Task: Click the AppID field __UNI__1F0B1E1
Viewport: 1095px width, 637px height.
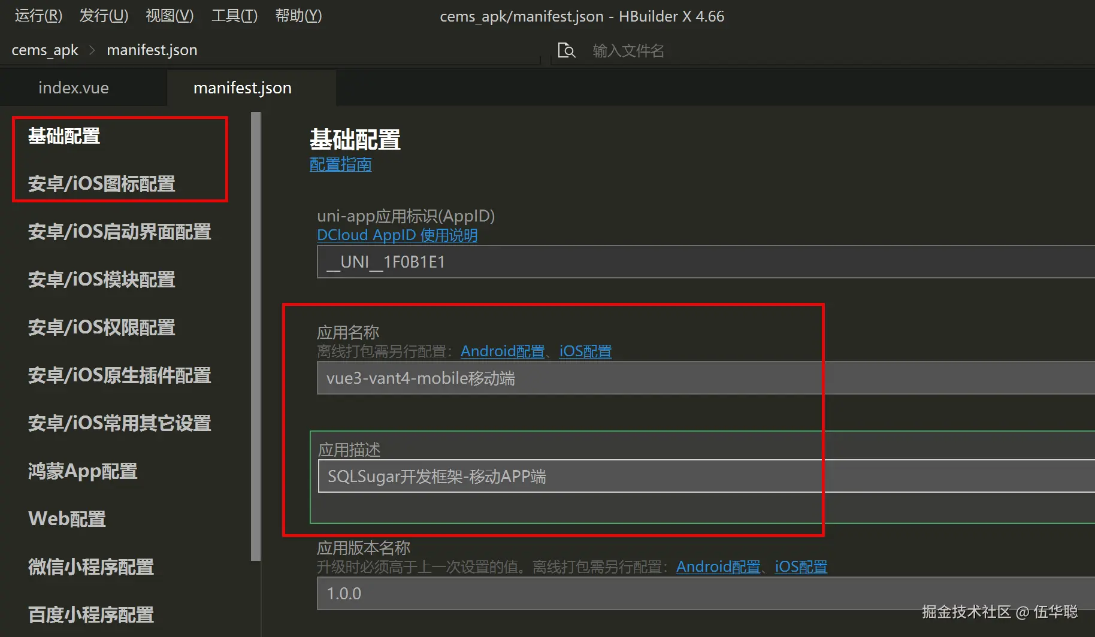Action: point(706,262)
